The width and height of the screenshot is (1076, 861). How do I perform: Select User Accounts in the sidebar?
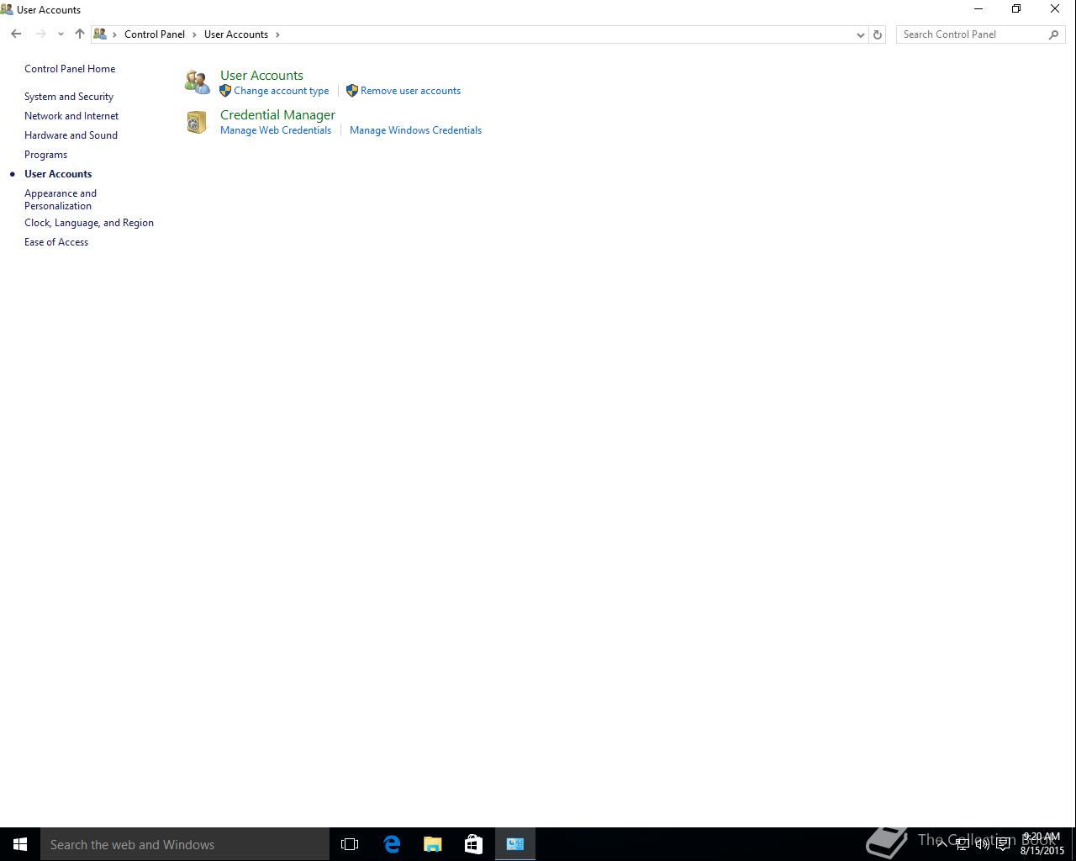point(58,174)
